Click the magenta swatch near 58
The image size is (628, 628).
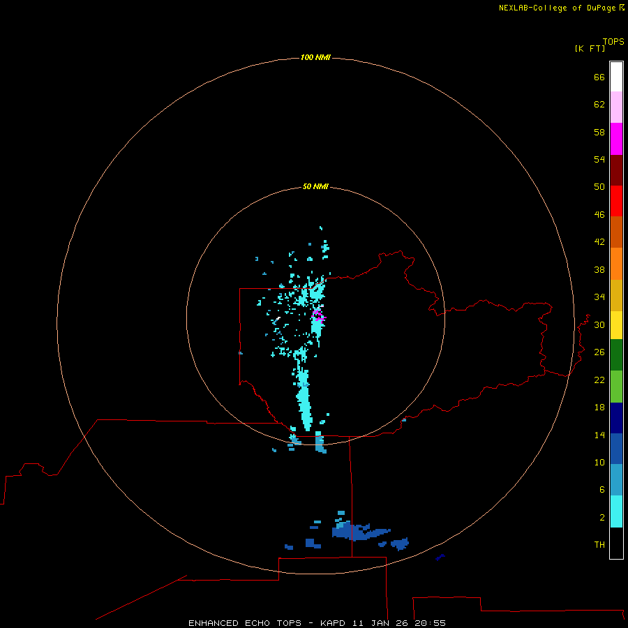[x=616, y=139]
